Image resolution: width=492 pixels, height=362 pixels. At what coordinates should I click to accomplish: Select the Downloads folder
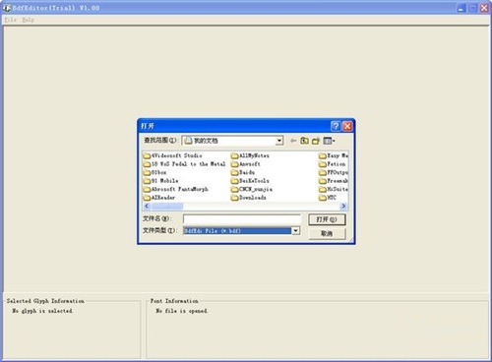[249, 198]
